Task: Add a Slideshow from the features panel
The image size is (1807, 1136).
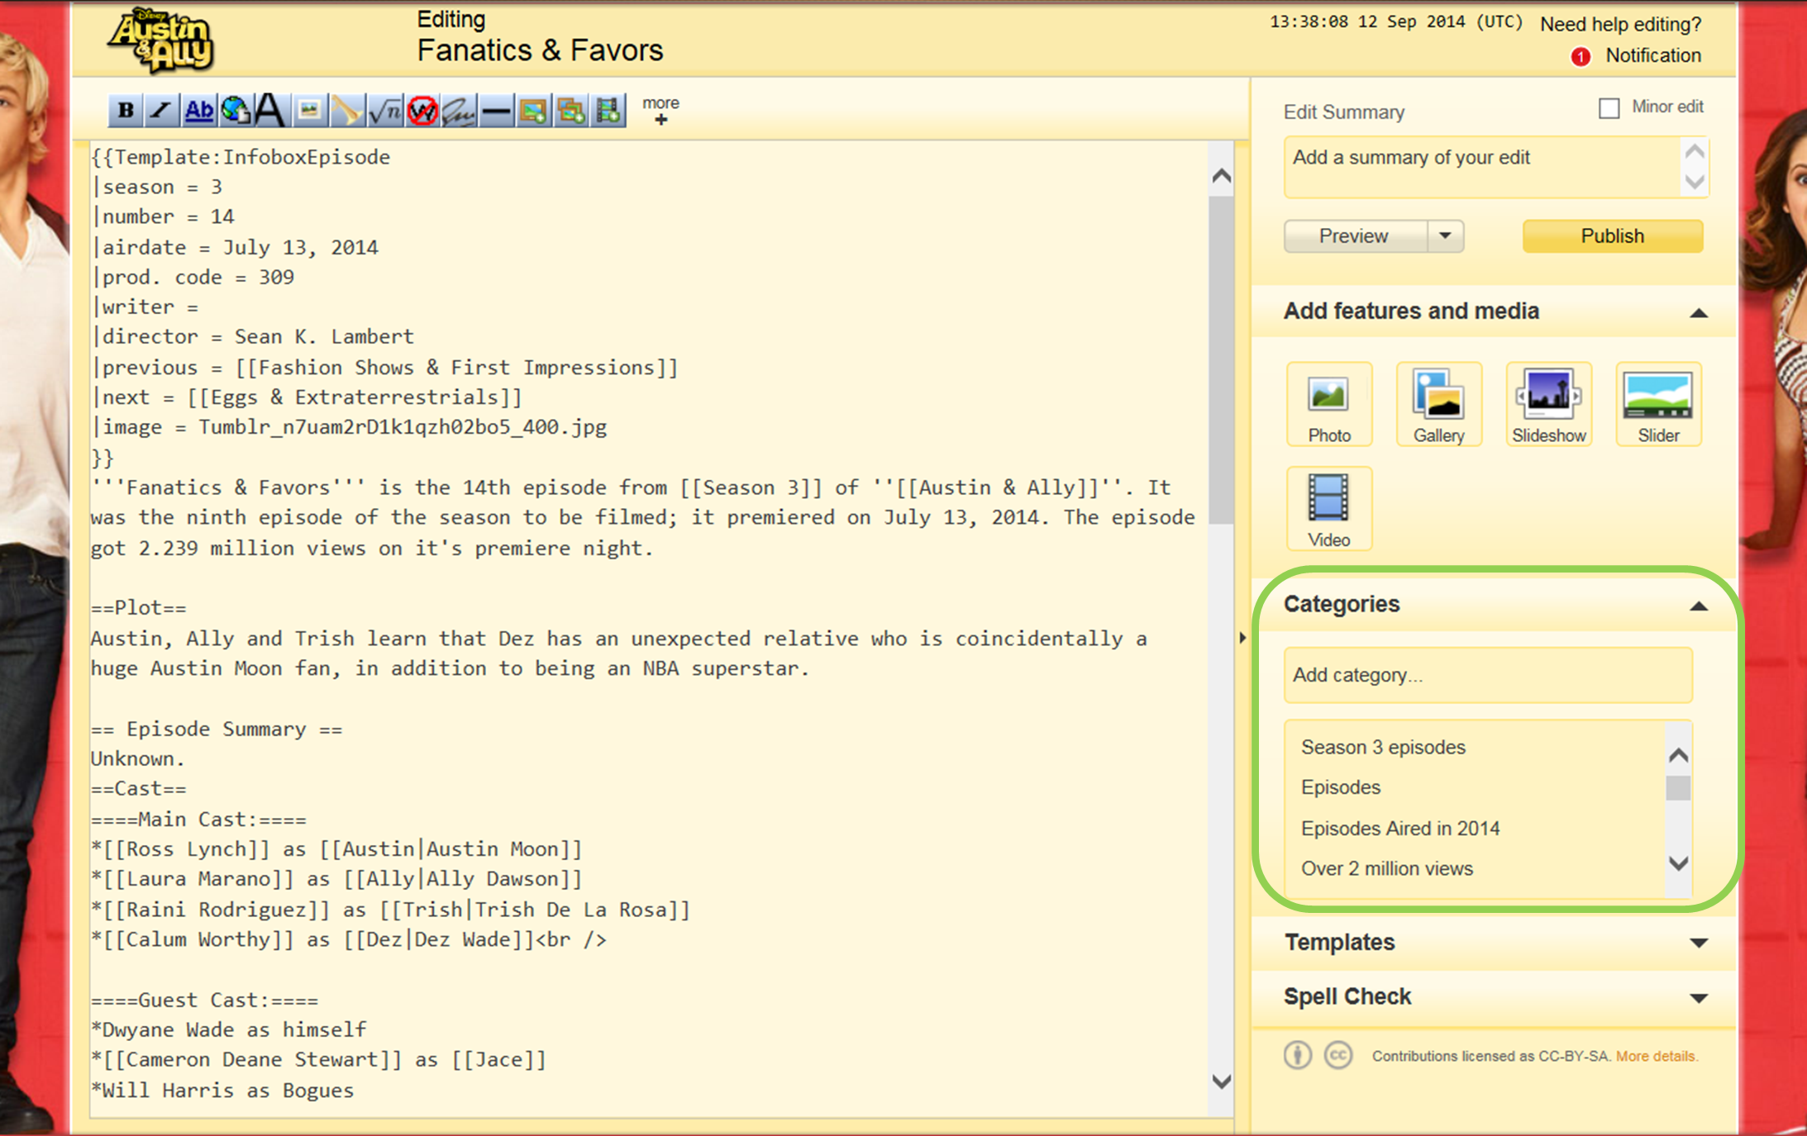Action: pyautogui.click(x=1548, y=404)
